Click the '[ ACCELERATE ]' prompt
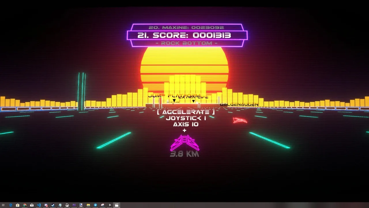Screen dimensions: 369x208 [186, 112]
